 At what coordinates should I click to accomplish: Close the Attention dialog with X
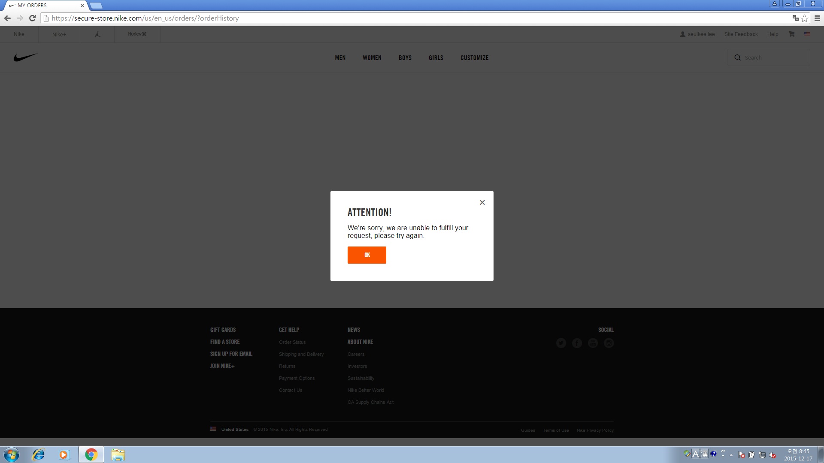tap(482, 202)
